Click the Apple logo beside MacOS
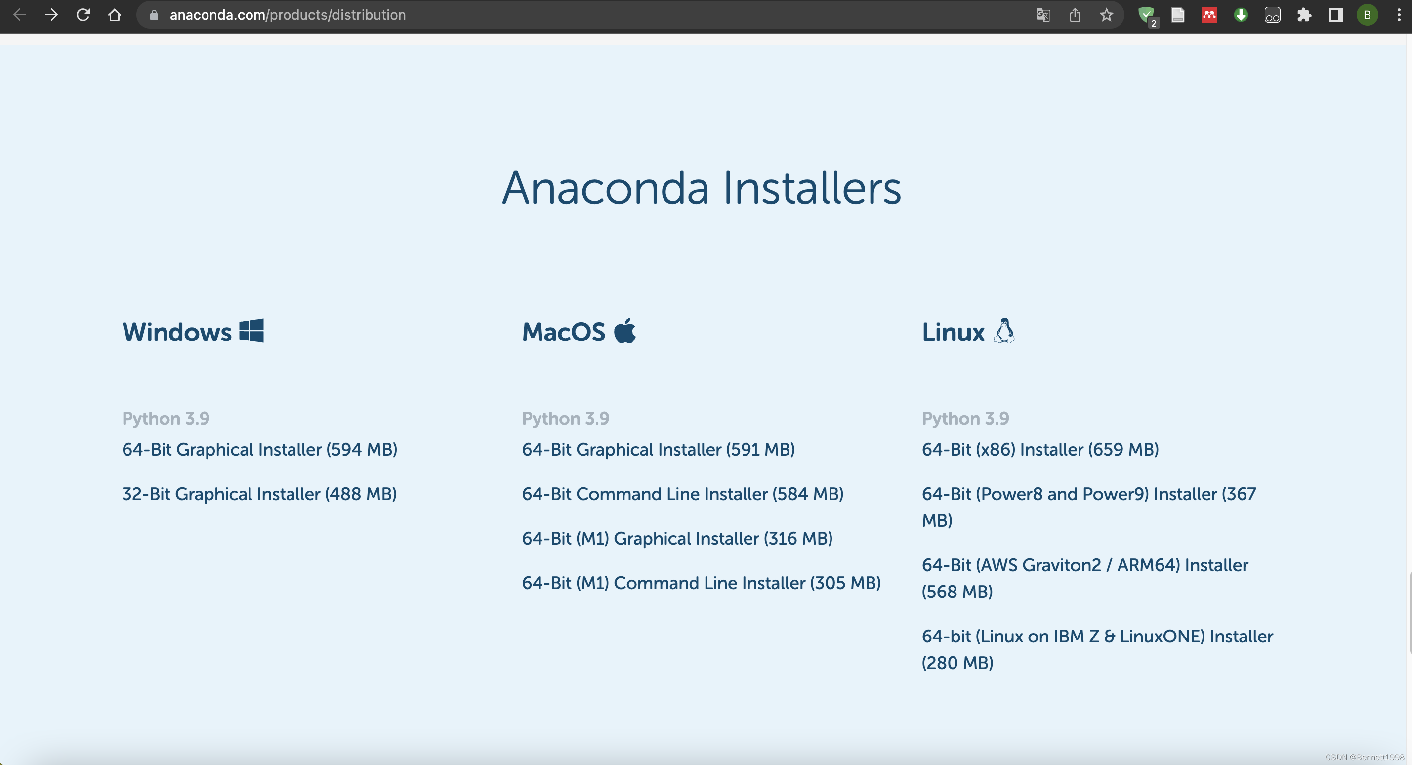 pos(625,330)
